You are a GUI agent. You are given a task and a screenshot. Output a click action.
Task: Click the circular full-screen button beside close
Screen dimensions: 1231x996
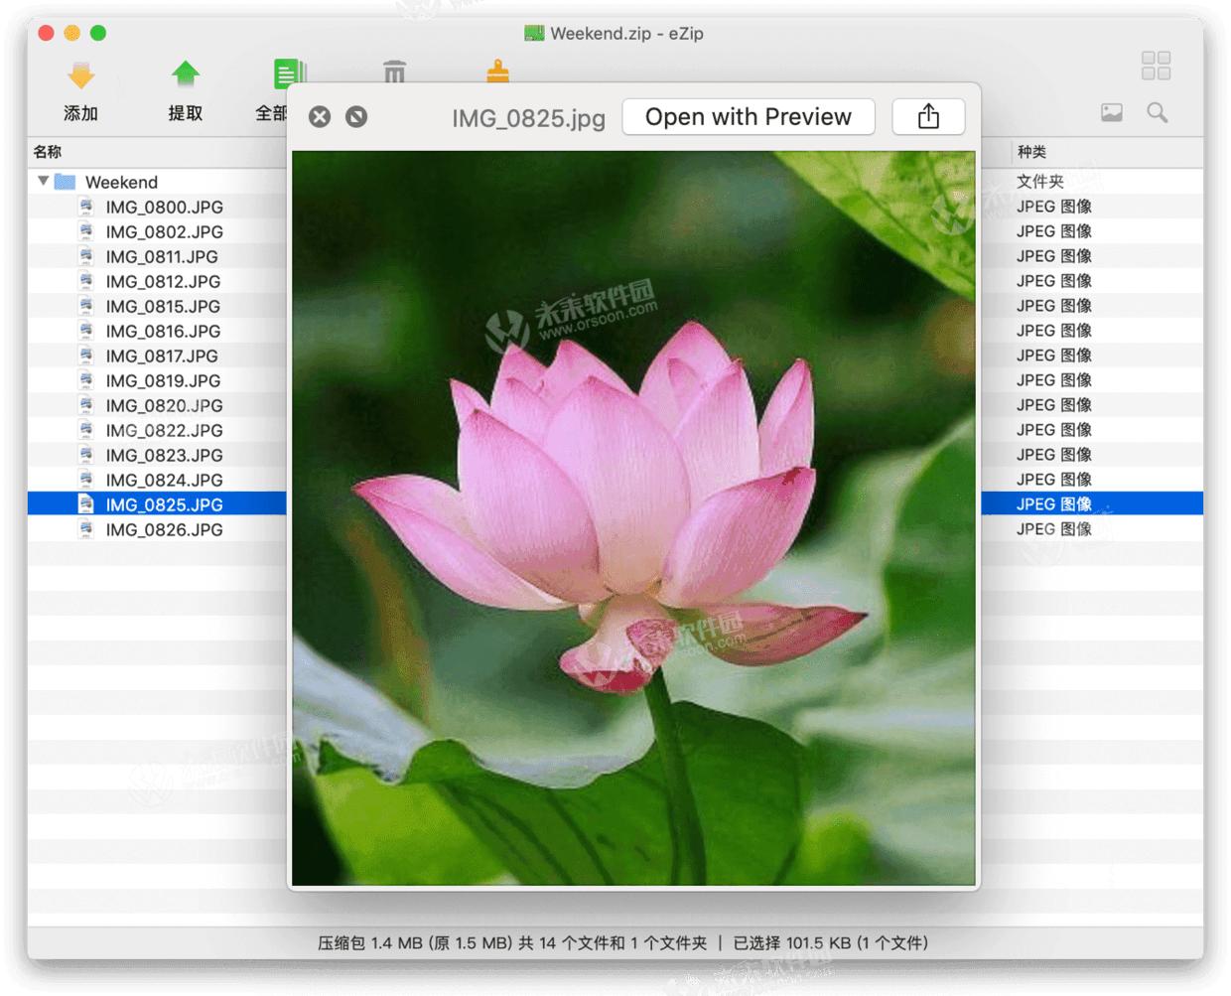[356, 117]
